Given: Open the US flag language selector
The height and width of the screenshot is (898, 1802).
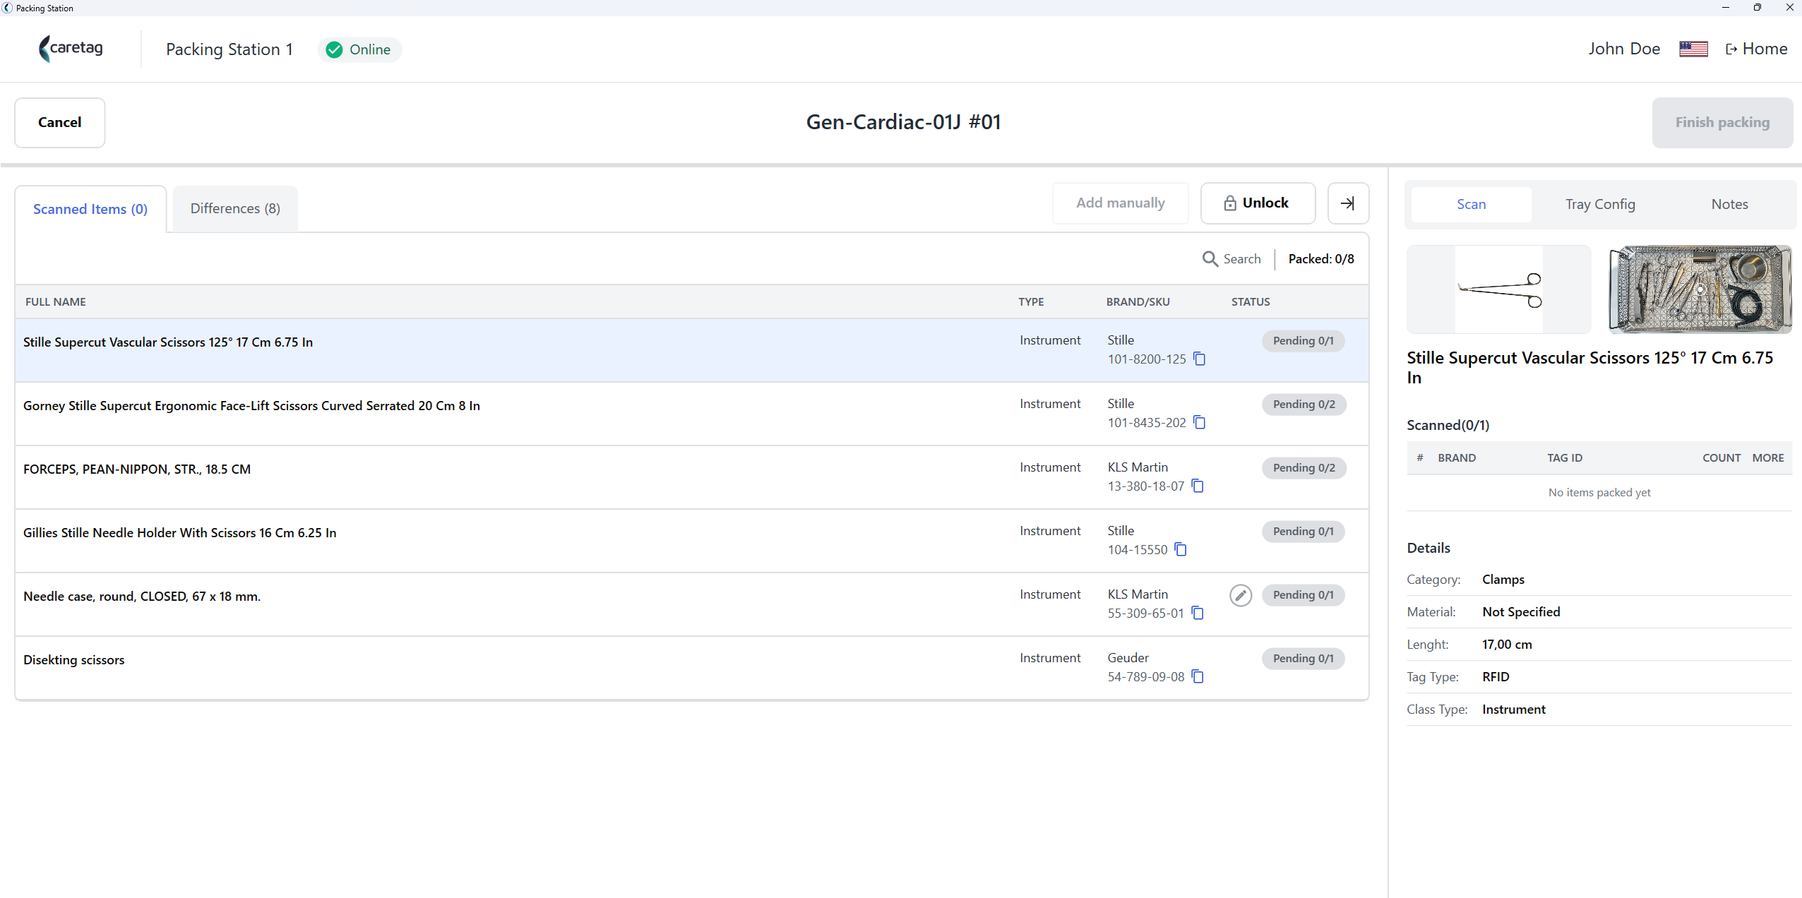Looking at the screenshot, I should point(1693,49).
